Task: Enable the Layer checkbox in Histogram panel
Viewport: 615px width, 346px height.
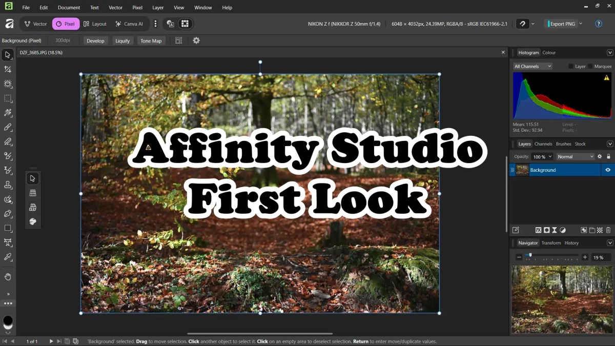Action: tap(571, 66)
